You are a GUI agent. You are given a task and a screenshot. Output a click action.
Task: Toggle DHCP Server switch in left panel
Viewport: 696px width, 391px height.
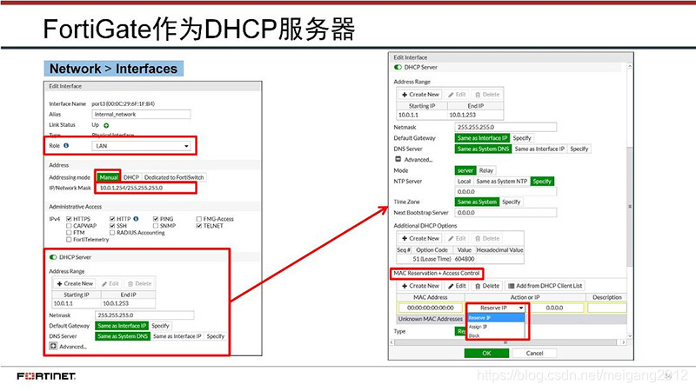point(53,257)
